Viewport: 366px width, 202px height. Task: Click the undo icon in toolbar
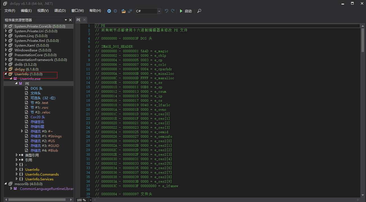(x=167, y=11)
